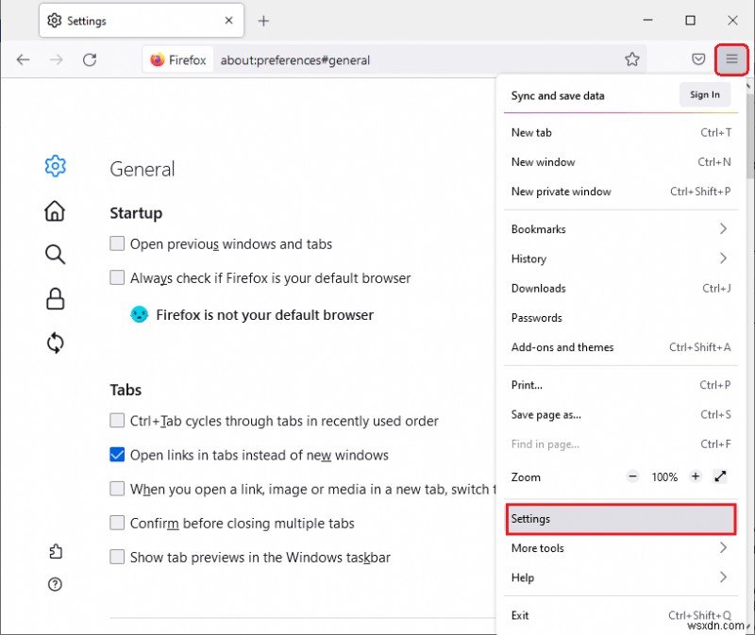Select the Home panel in sidebar

click(x=54, y=209)
